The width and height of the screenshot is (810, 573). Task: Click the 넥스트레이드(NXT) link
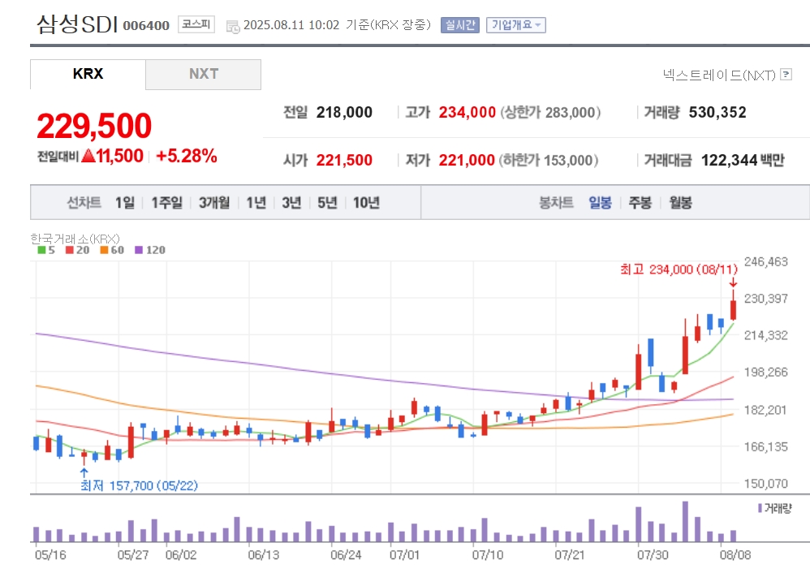tap(719, 75)
